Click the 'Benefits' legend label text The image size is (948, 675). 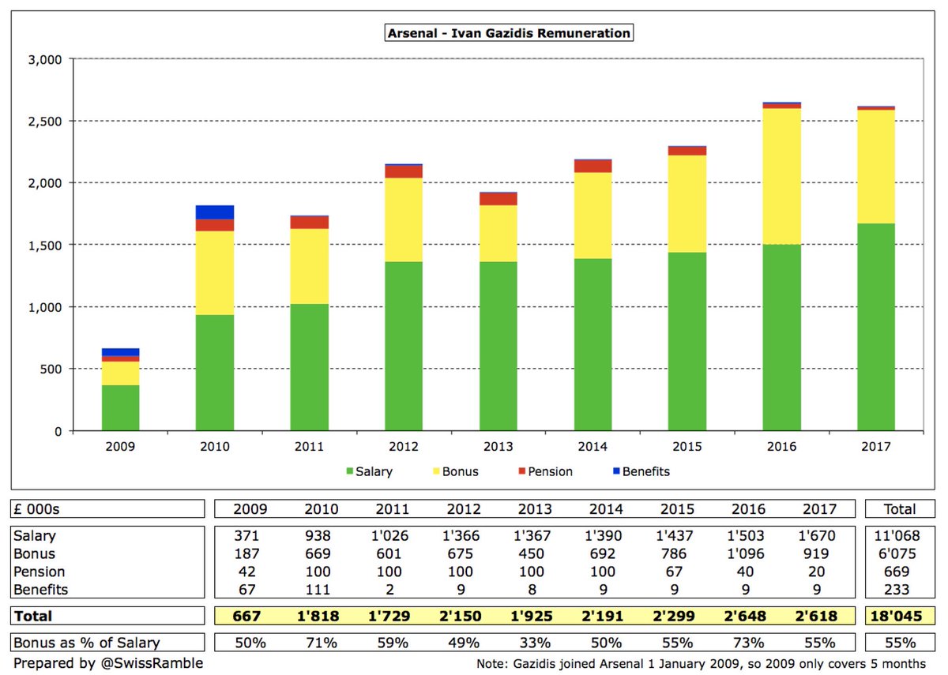(x=646, y=472)
